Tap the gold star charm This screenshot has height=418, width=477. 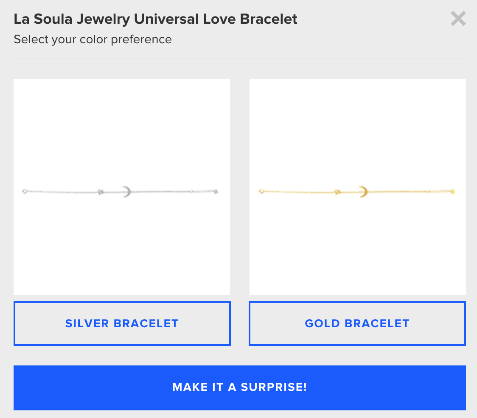(x=337, y=192)
